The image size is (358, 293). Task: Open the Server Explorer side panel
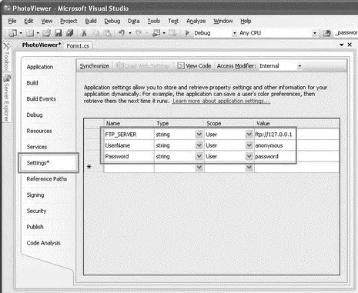point(6,98)
